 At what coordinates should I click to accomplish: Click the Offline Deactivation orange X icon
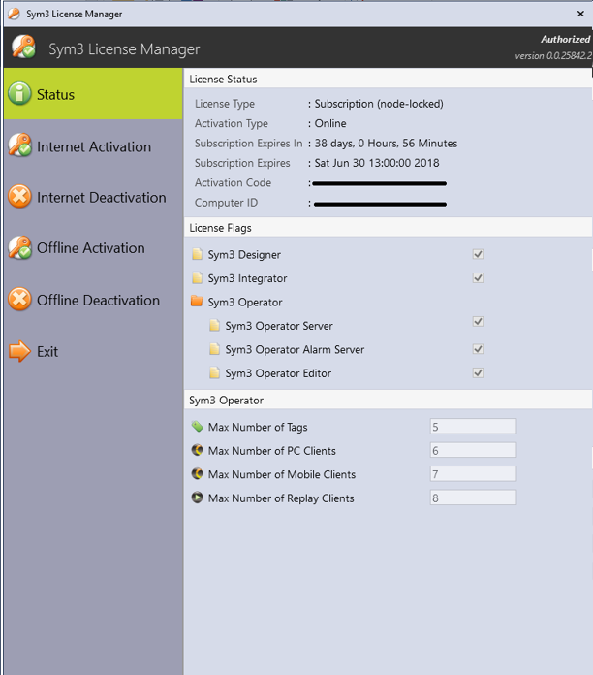19,299
